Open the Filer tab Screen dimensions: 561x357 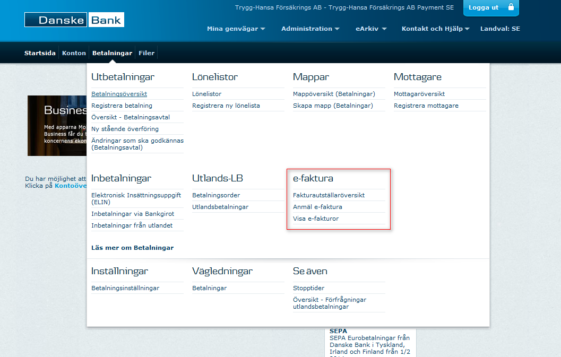[146, 53]
